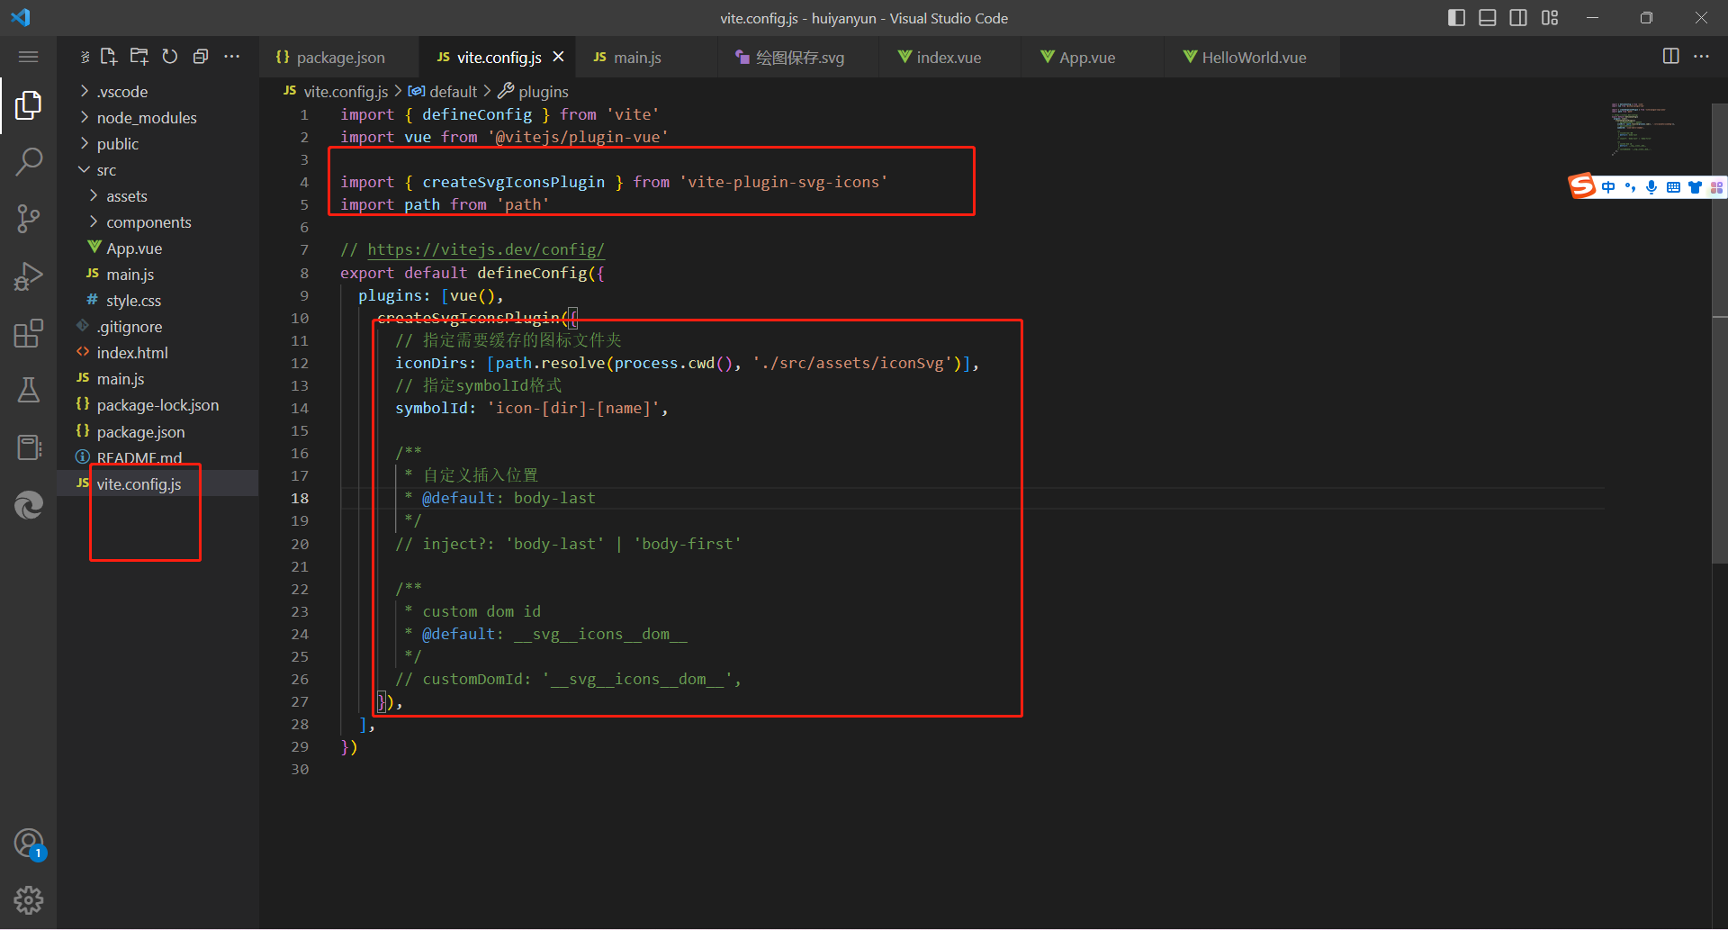The image size is (1728, 930).
Task: Click the hamburger application menu
Action: pyautogui.click(x=28, y=57)
